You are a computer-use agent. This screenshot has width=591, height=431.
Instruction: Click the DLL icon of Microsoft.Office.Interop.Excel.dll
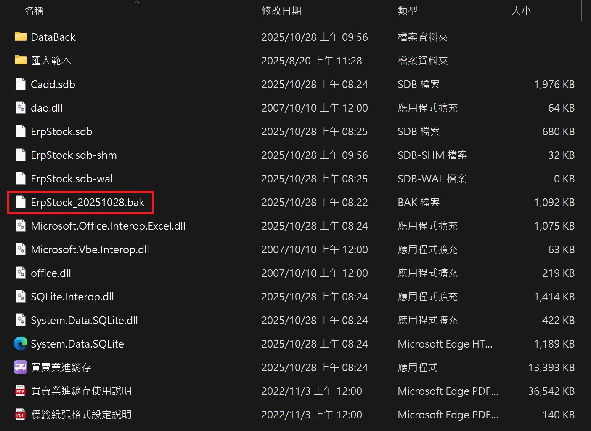(x=20, y=225)
